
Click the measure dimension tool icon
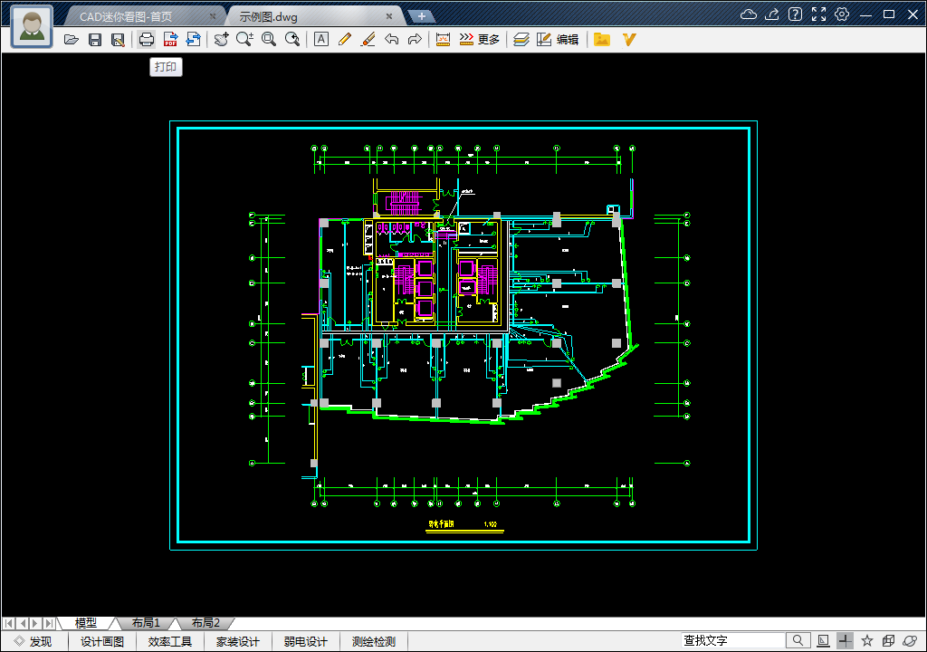pyautogui.click(x=443, y=39)
